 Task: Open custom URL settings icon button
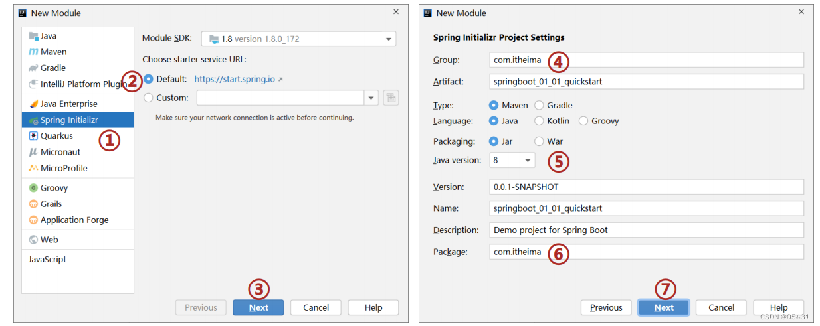[x=391, y=98]
